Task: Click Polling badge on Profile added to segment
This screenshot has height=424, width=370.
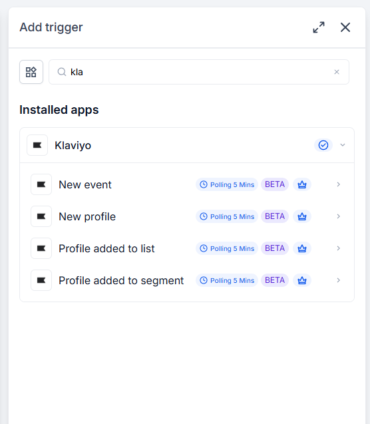Action: point(227,280)
